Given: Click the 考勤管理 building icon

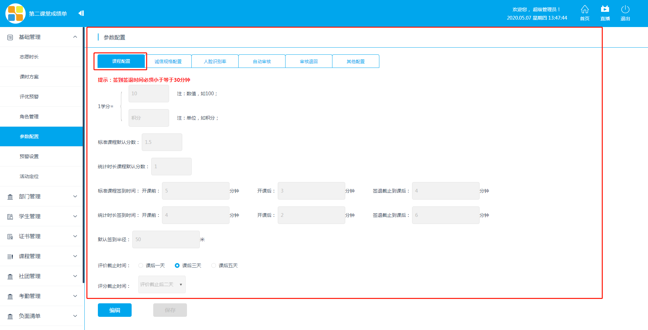Looking at the screenshot, I should [10, 296].
